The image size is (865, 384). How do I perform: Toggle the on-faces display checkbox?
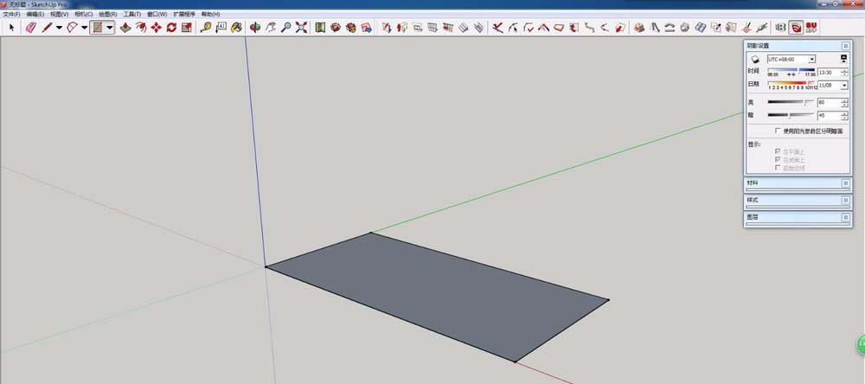pyautogui.click(x=778, y=151)
